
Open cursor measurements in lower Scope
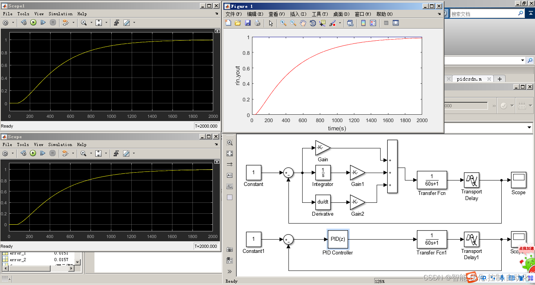[x=126, y=153]
